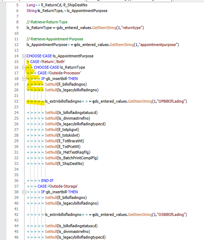Click the END IF statement on line 36

(47, 181)
